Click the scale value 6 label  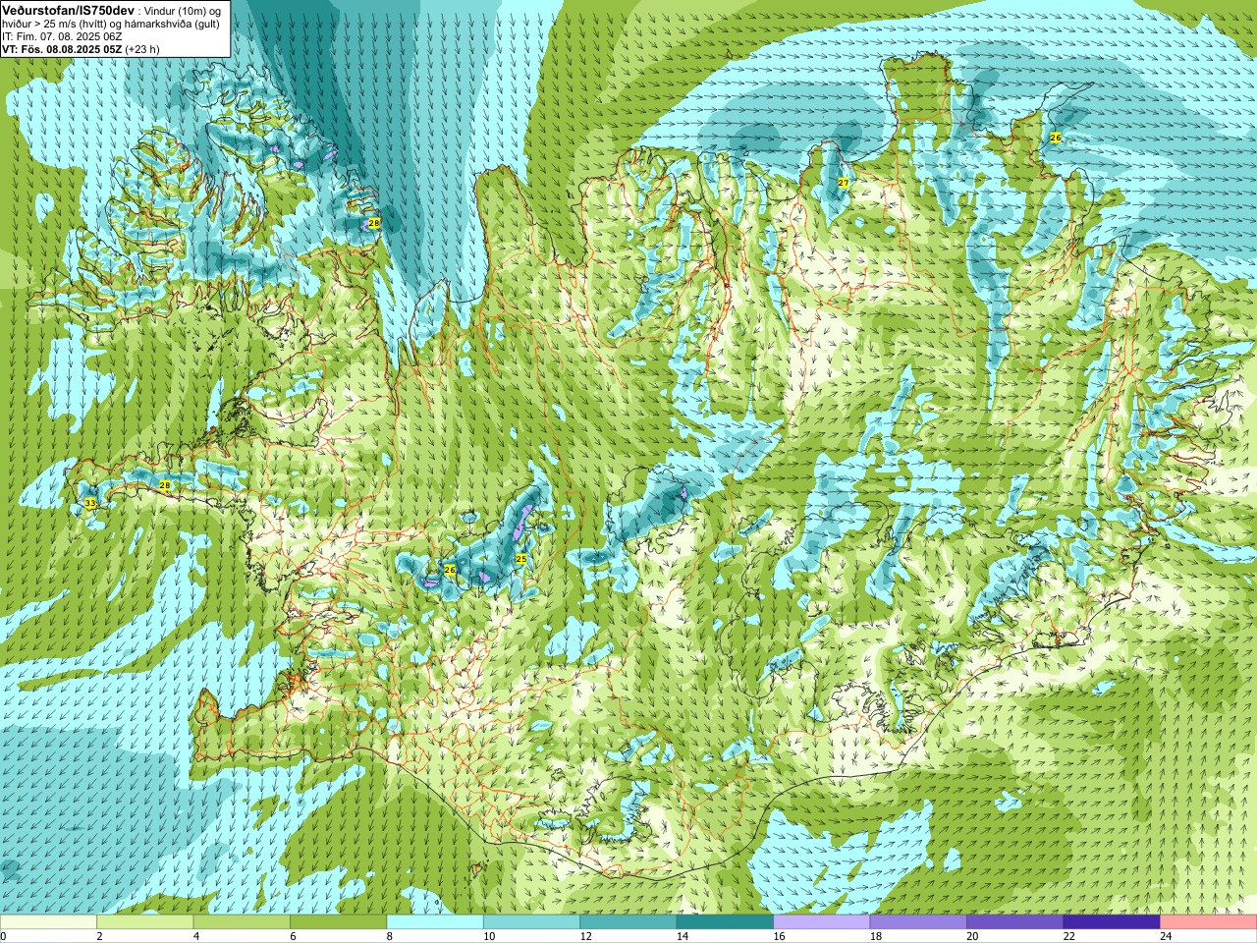tap(294, 936)
